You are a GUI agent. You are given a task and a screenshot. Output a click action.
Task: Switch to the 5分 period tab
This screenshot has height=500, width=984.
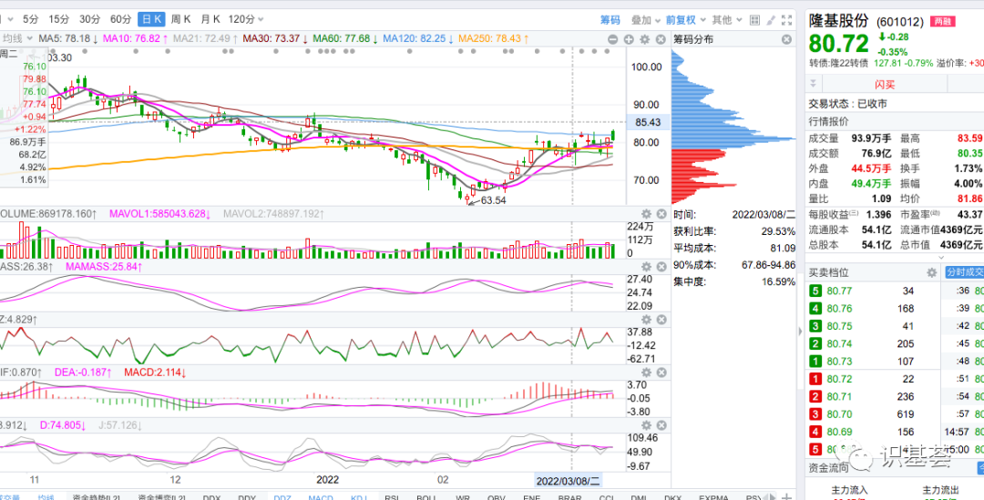30,19
